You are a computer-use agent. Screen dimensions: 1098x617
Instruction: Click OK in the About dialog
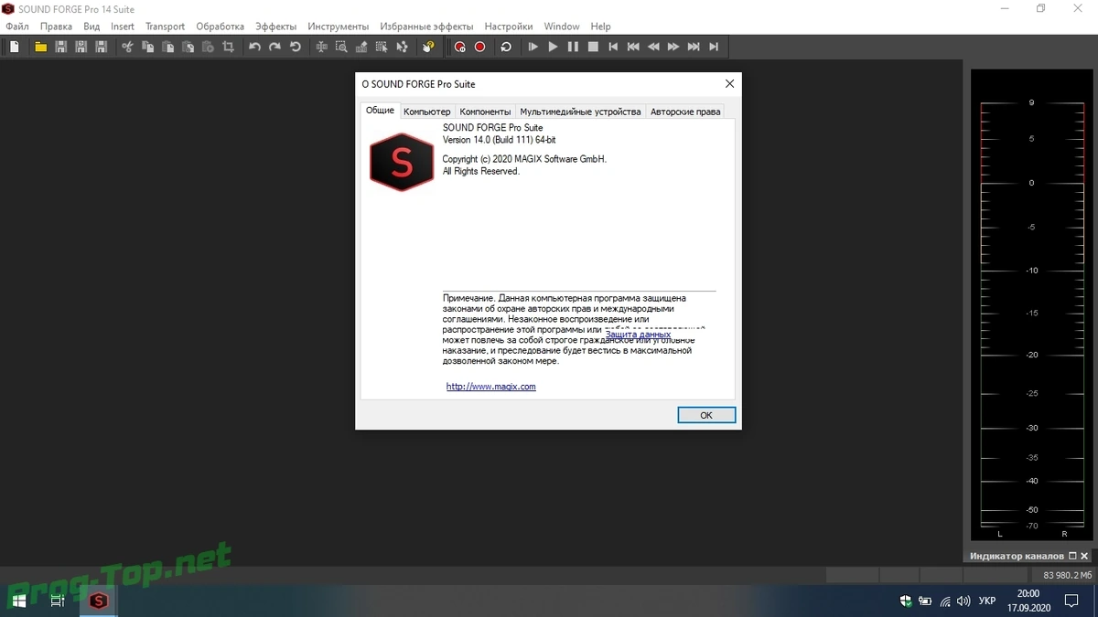[706, 415]
